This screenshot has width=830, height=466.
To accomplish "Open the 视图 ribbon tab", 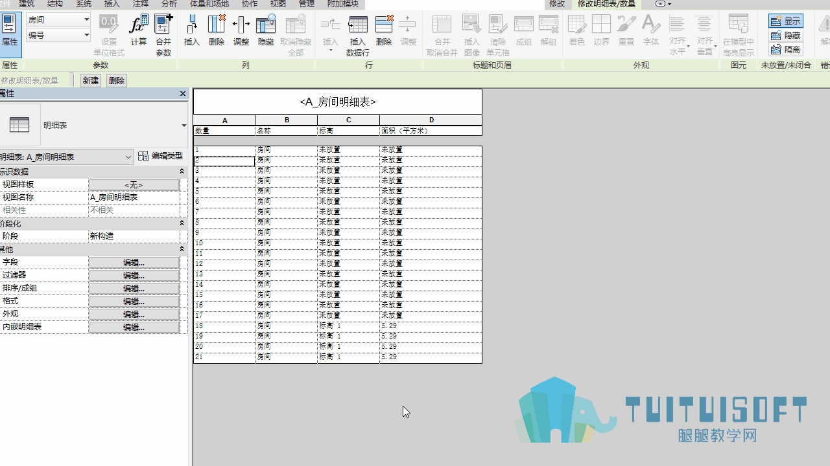I will click(x=278, y=4).
